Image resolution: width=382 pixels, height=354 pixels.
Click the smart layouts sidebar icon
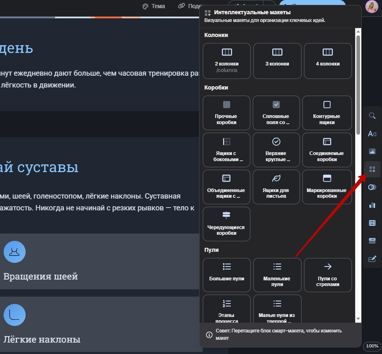pyautogui.click(x=372, y=169)
